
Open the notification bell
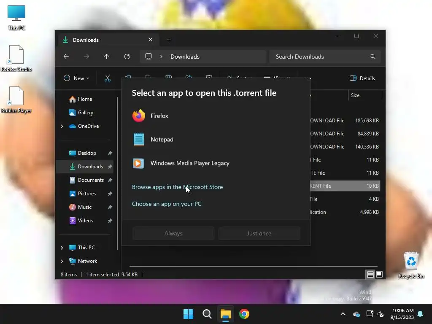coord(421,314)
